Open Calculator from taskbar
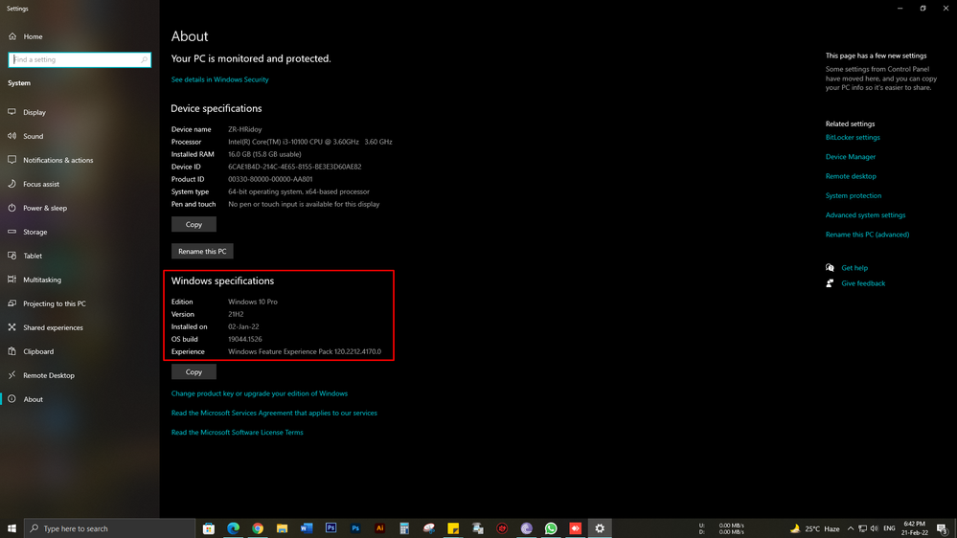 click(x=404, y=528)
